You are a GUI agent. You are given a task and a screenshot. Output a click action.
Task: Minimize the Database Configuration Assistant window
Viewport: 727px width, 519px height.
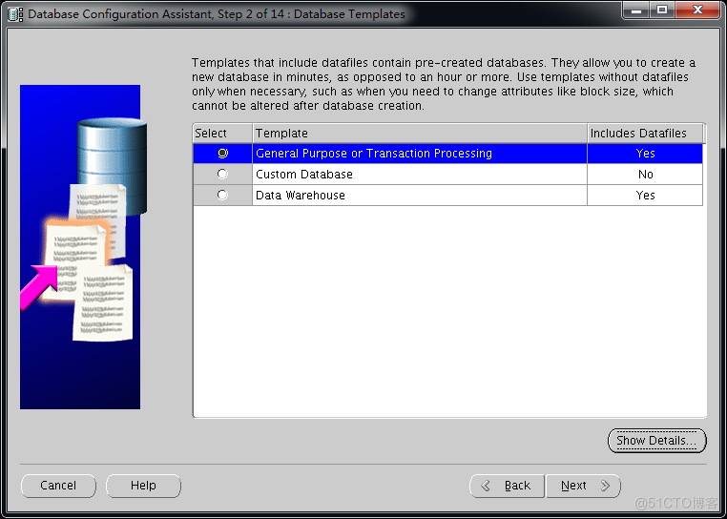(x=636, y=10)
